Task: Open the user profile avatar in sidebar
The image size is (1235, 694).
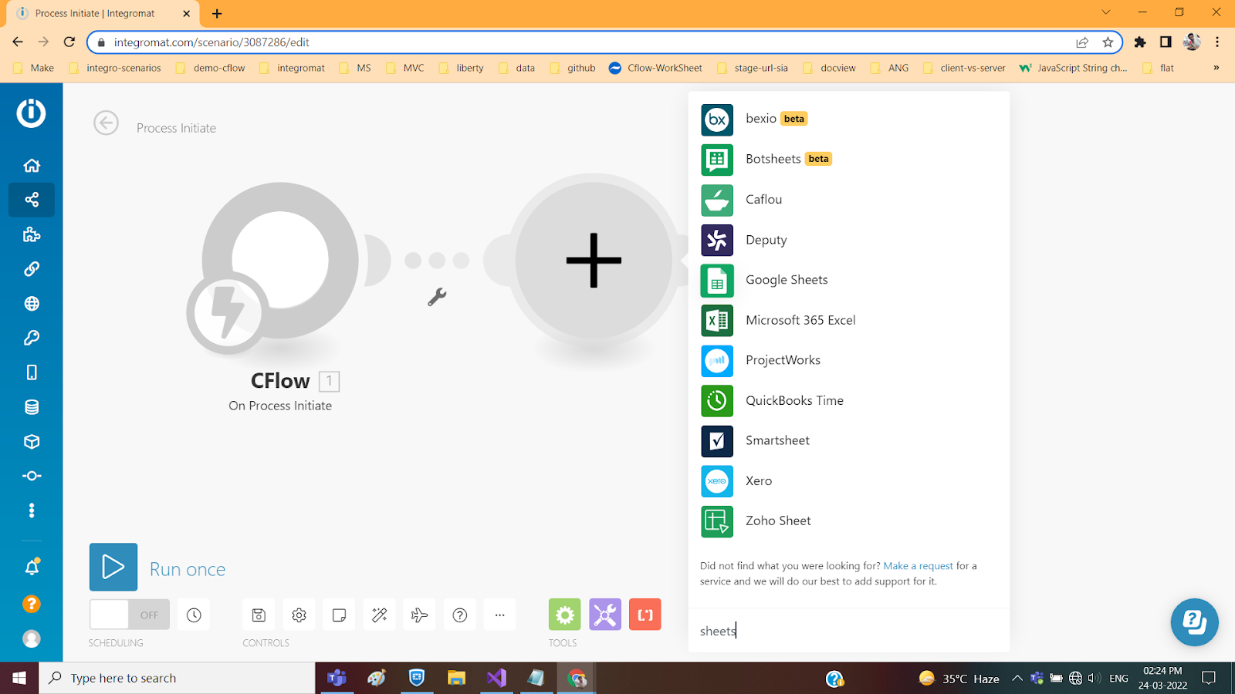Action: point(32,638)
